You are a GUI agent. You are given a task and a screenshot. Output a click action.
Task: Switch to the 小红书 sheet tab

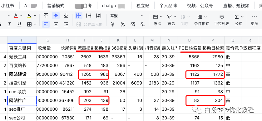click(x=8, y=6)
